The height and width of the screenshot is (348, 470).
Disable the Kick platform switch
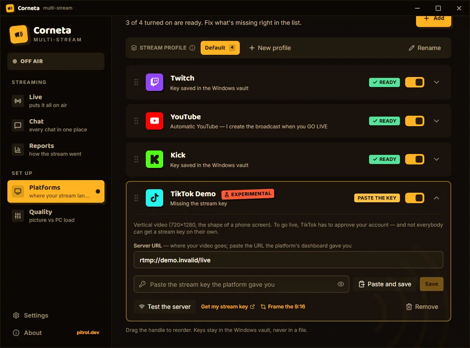point(415,159)
